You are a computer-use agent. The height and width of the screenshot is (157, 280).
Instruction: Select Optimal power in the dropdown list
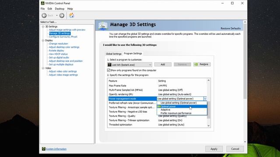[182, 106]
